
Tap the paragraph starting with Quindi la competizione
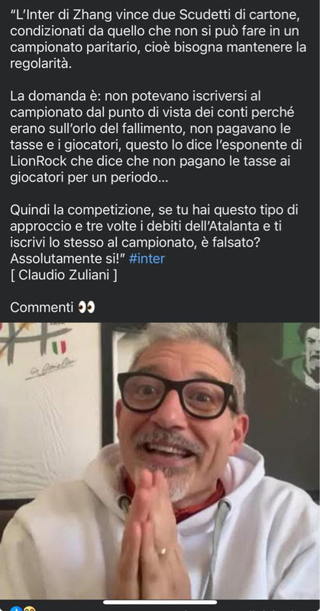tap(154, 234)
